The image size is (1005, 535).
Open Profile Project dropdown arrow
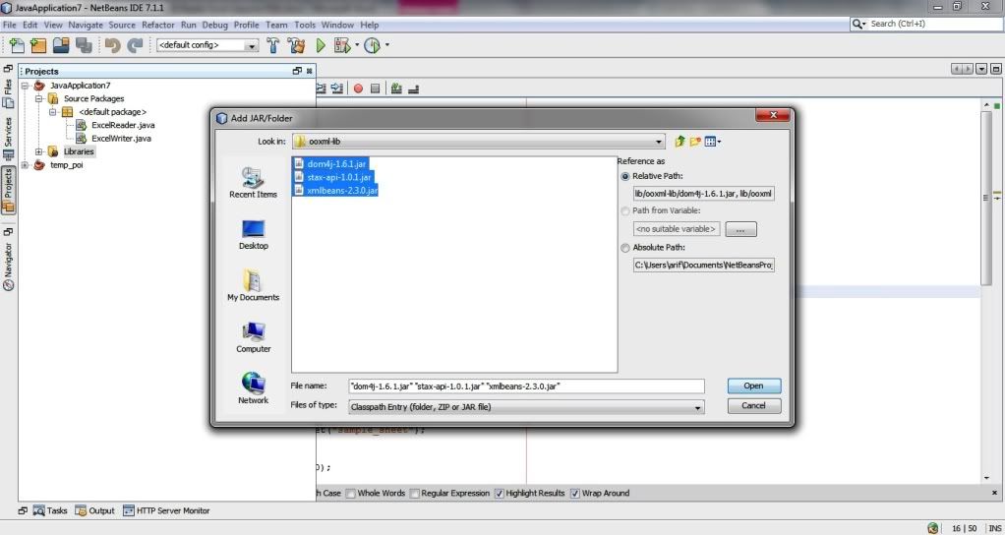[x=387, y=45]
